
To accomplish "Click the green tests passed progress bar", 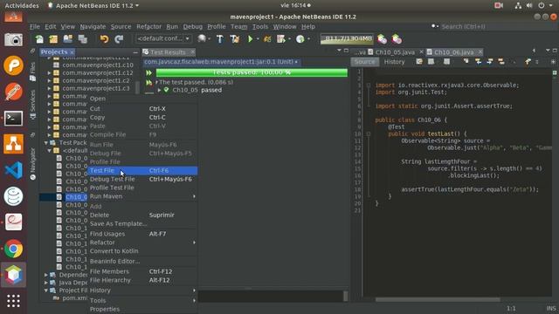I will click(x=252, y=72).
